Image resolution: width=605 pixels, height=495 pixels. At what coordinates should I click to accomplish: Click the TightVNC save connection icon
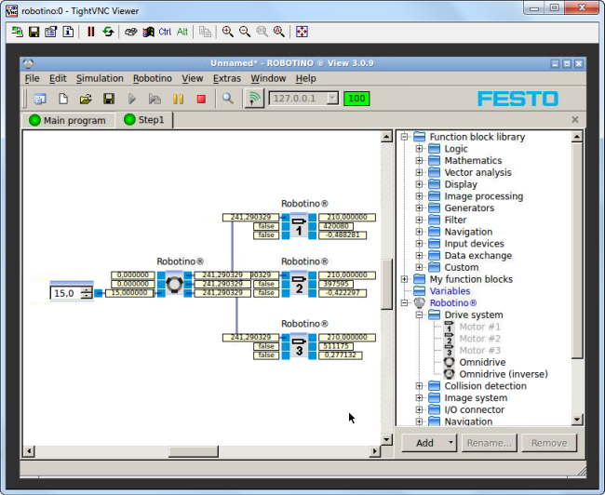click(34, 32)
